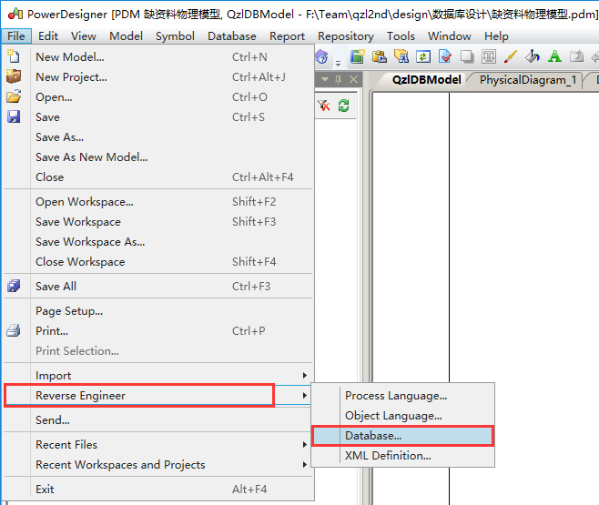Image resolution: width=599 pixels, height=505 pixels.
Task: Choose Open... menu entry
Action: tap(158, 97)
